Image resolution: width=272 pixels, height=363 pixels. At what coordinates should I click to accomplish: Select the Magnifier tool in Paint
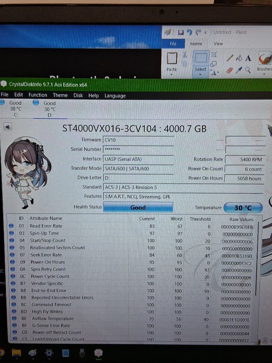[248, 70]
